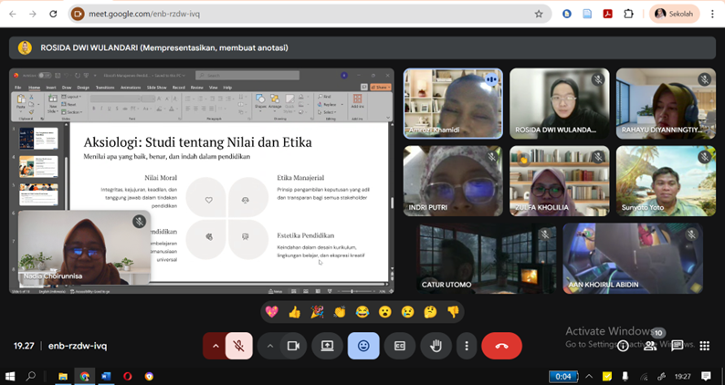
Task: Click the Sekolah profile button in Chrome
Action: 674,14
